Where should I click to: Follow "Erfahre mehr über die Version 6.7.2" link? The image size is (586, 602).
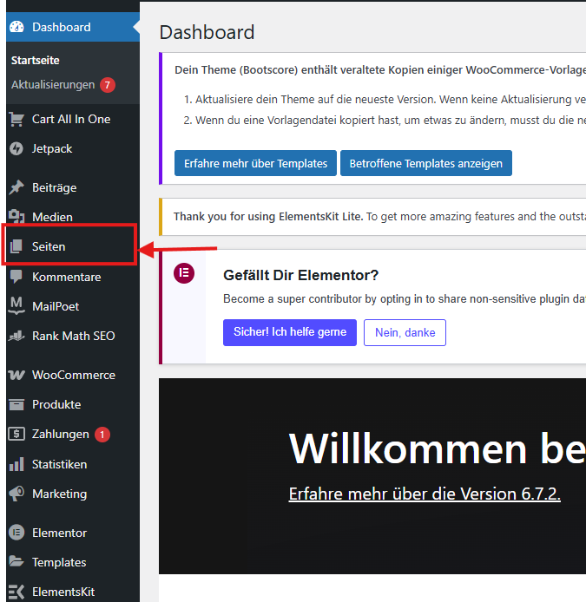(425, 494)
